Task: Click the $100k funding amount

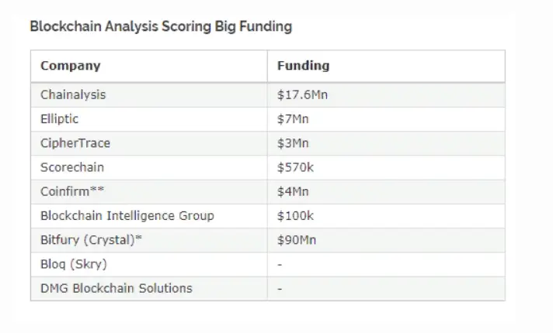Action: point(295,216)
